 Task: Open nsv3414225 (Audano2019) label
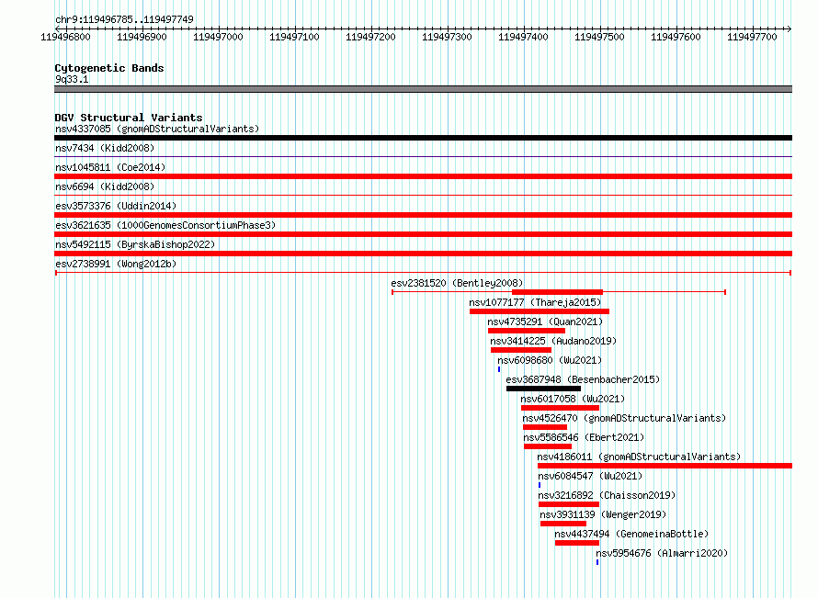[x=553, y=341]
